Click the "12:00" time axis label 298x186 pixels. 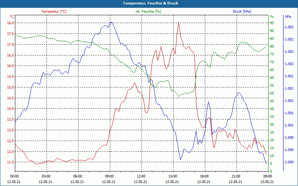[x=141, y=176]
